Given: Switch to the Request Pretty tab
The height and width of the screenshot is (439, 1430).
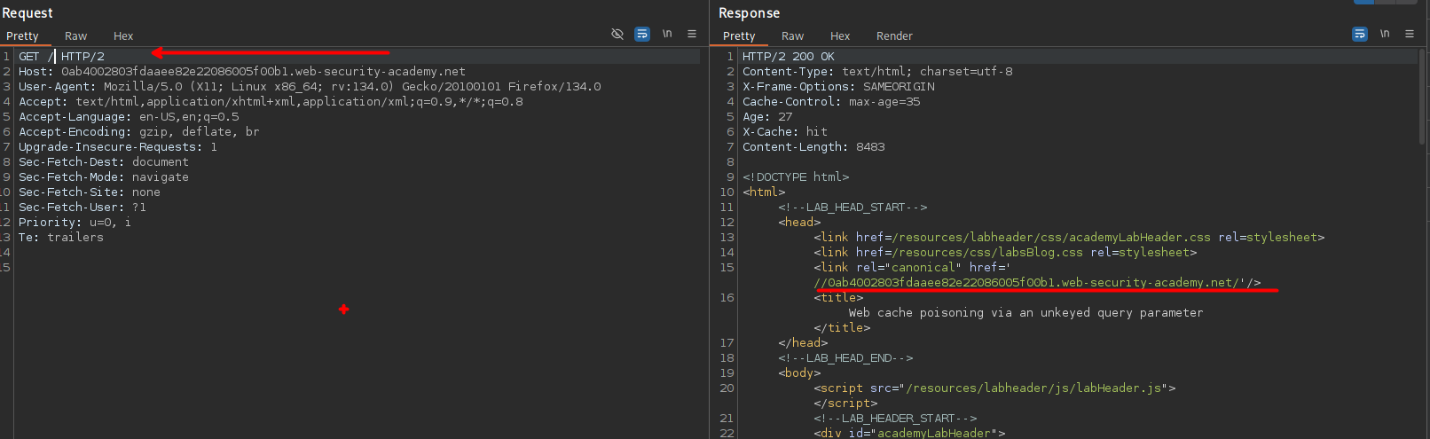Looking at the screenshot, I should click(x=22, y=36).
